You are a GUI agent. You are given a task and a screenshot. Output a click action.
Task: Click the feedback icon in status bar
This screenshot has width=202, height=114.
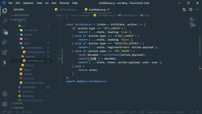pyautogui.click(x=192, y=112)
